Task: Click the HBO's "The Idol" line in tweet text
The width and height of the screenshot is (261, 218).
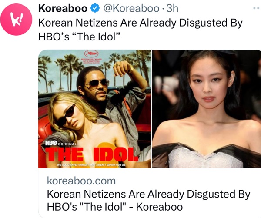Action: (79, 37)
